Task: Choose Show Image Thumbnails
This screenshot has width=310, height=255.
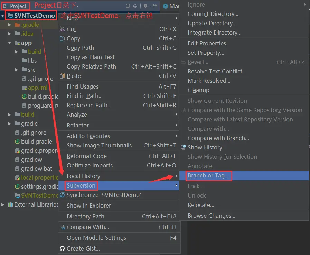Action: pyautogui.click(x=119, y=145)
